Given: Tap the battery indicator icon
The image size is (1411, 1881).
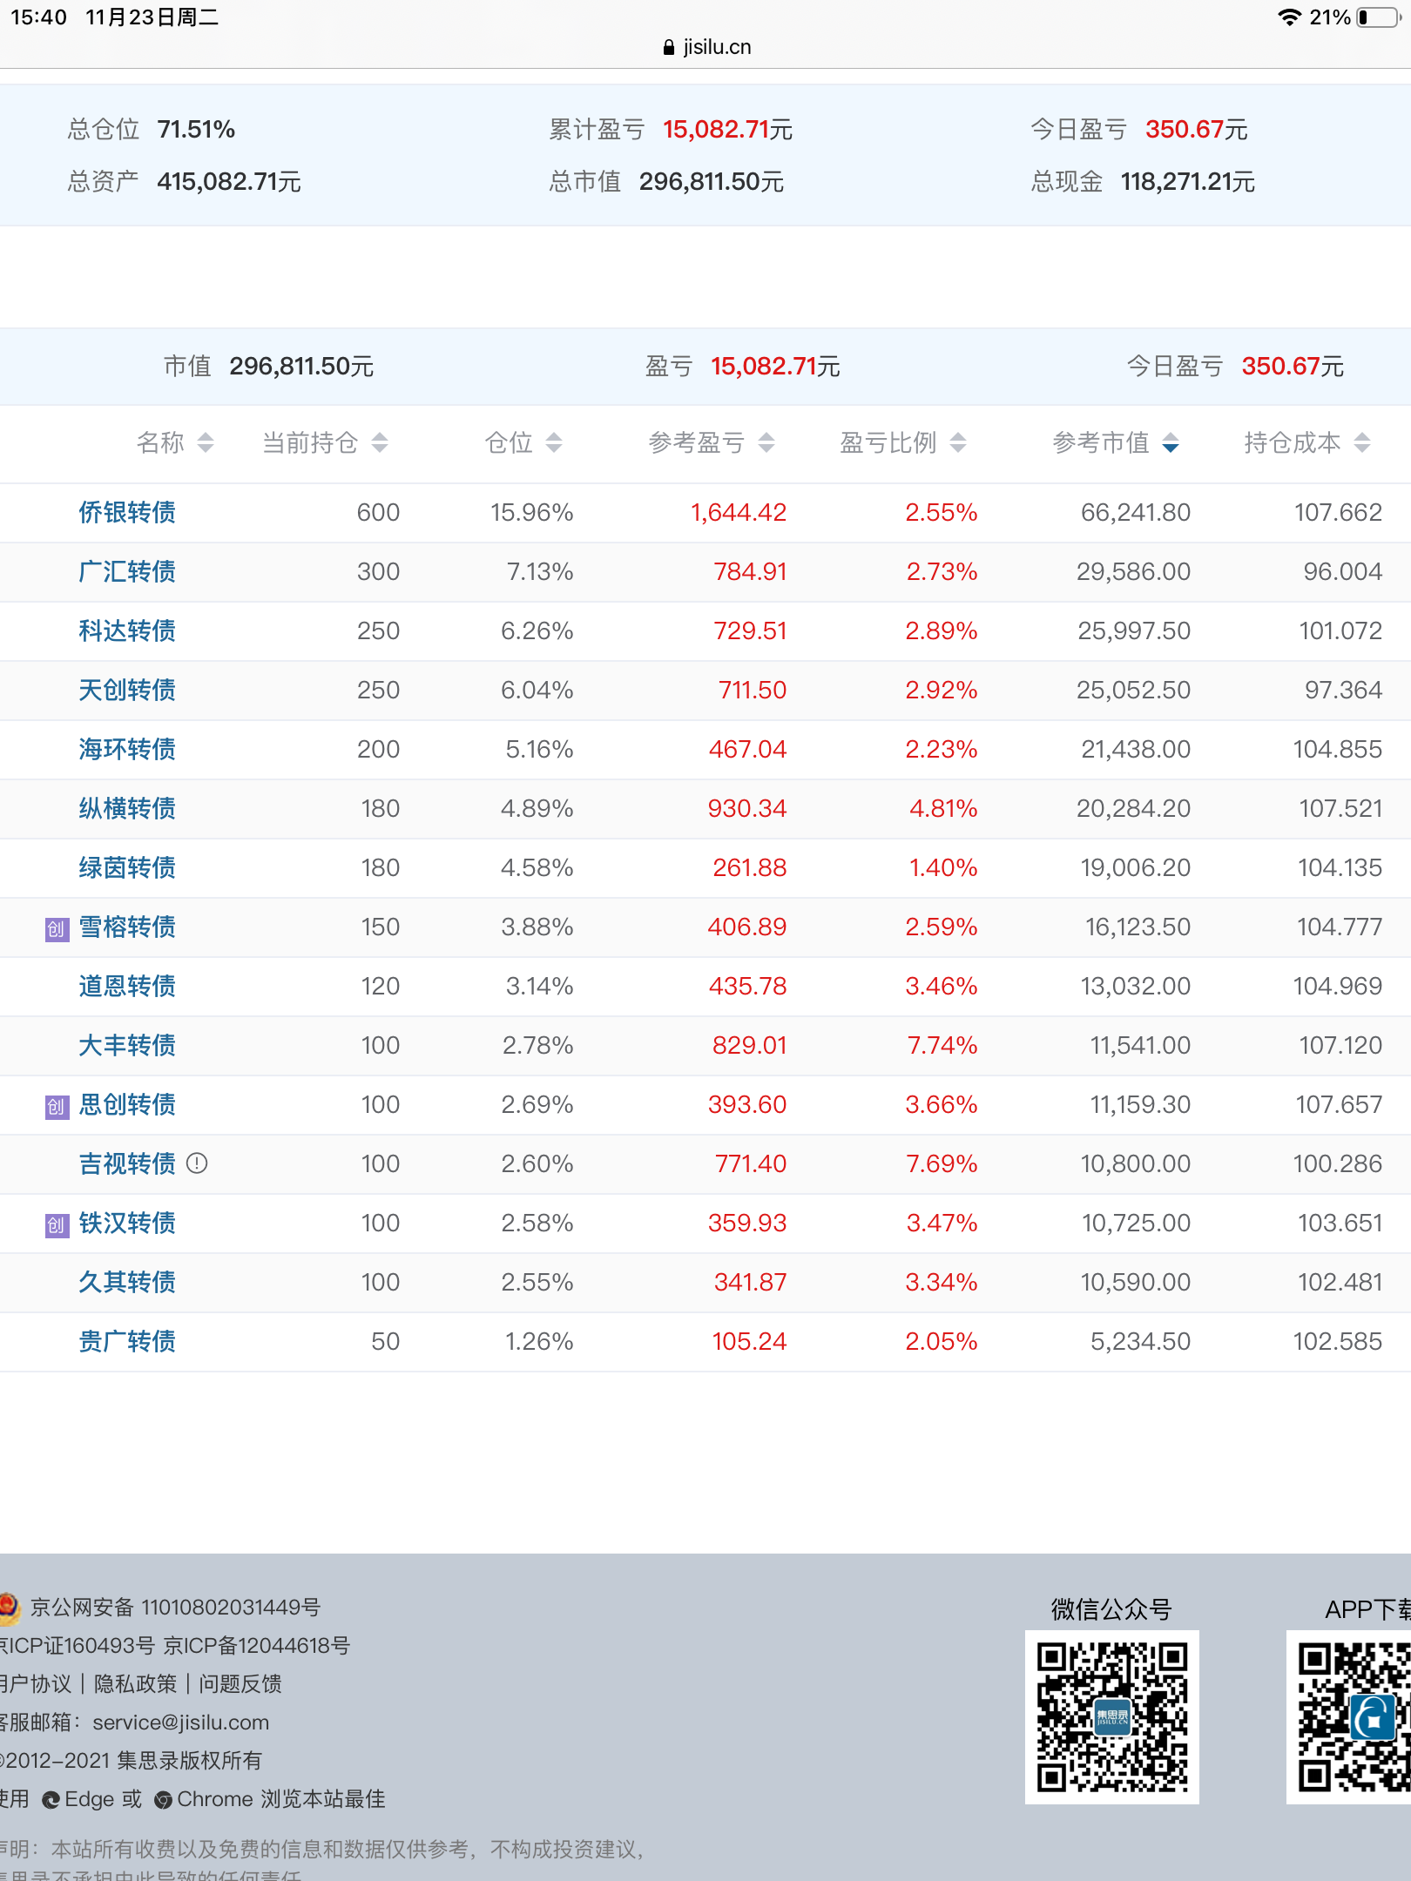Looking at the screenshot, I should (x=1378, y=17).
